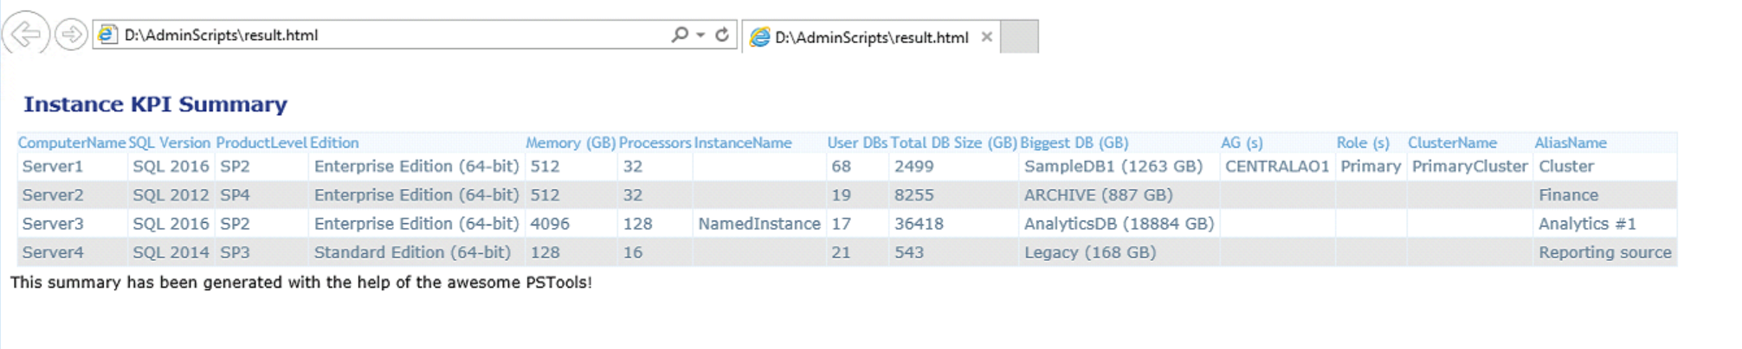1742x349 pixels.
Task: Click the ClusterName column header
Action: (x=1452, y=143)
